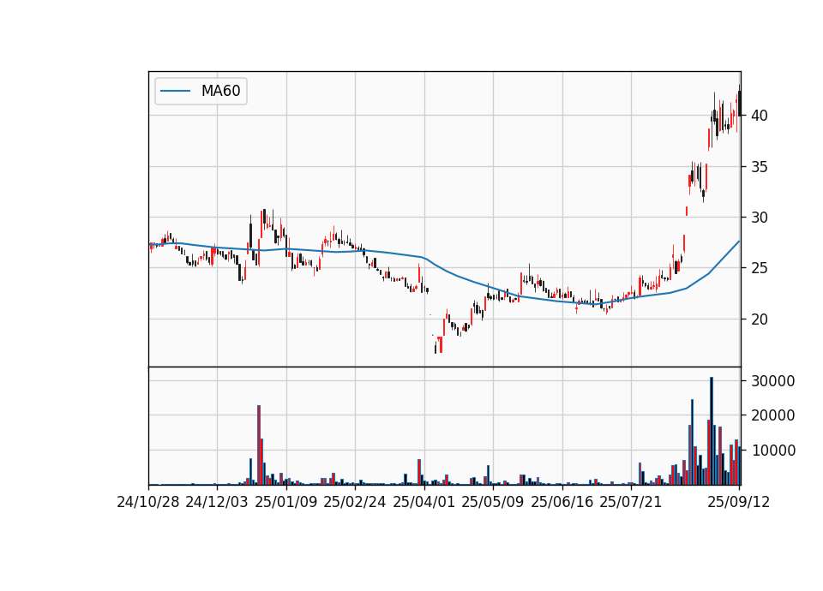Click the 25/04/01 date axis label
The image size is (823, 591).
[424, 502]
